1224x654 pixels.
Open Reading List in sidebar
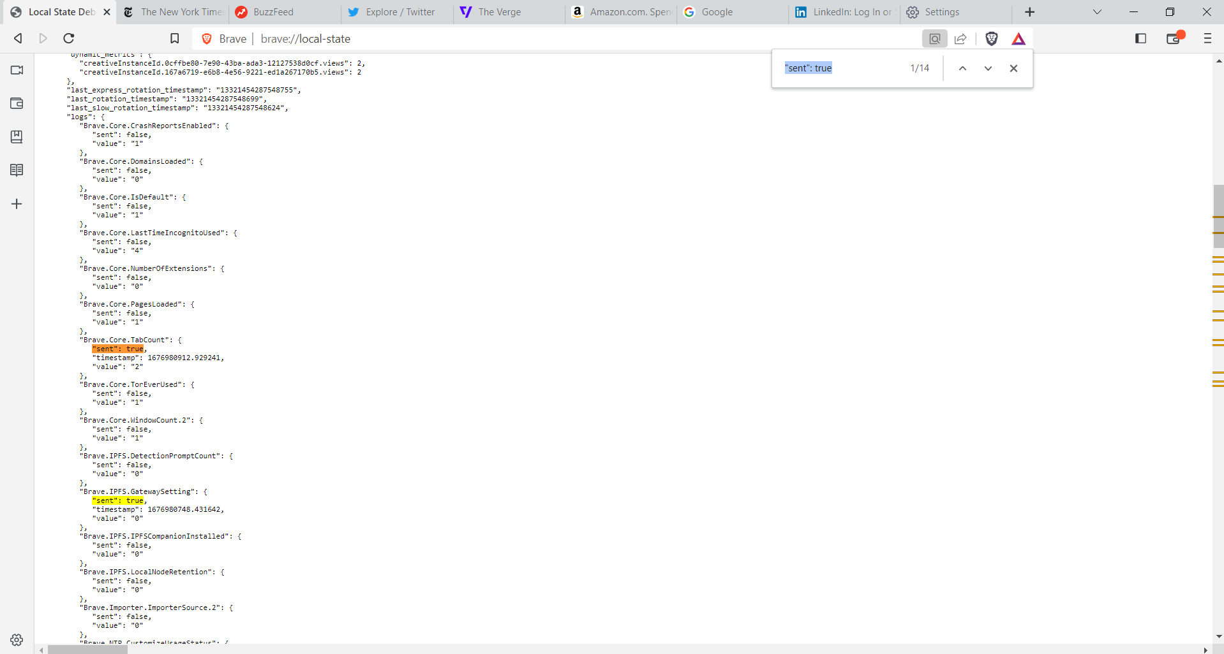click(17, 170)
